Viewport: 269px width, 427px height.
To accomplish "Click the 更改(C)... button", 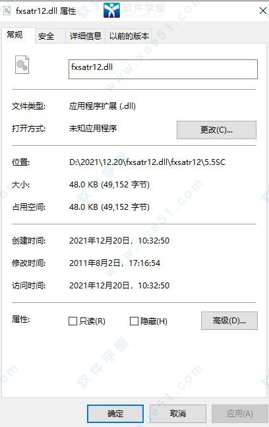I will pyautogui.click(x=216, y=130).
